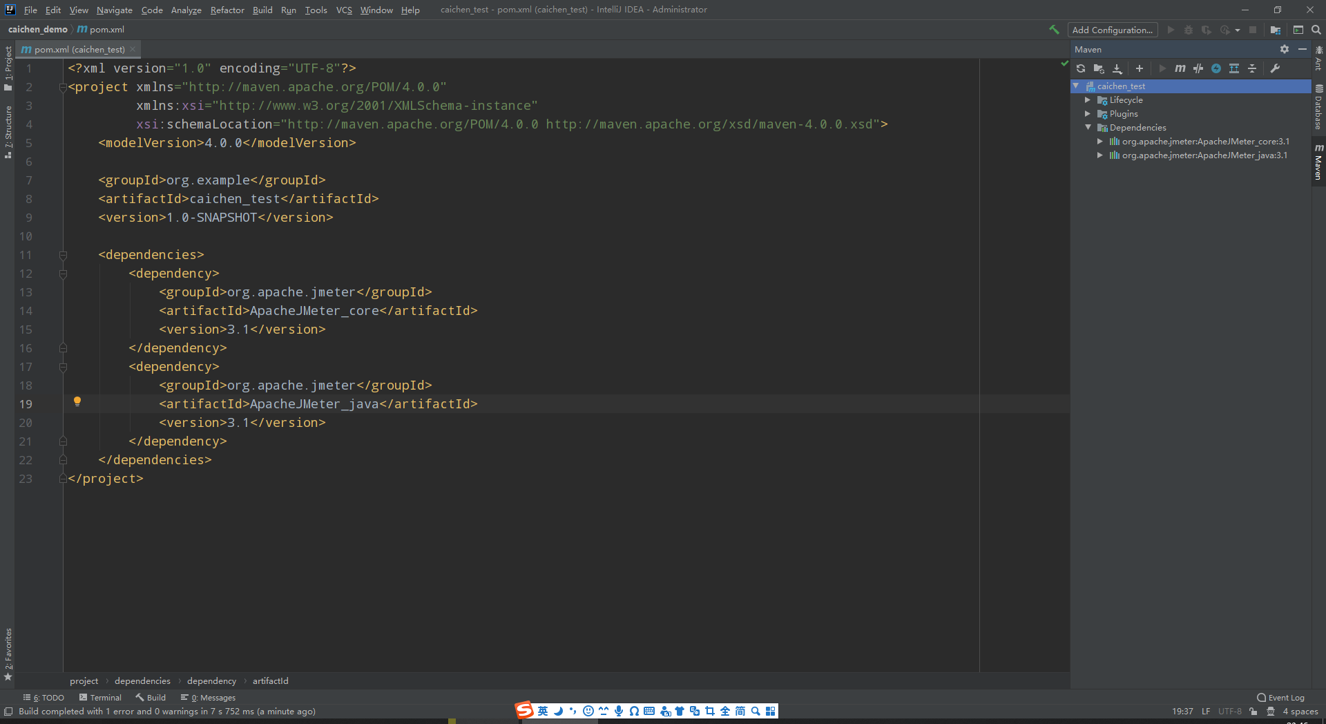Click the Add Configuration... button
The height and width of the screenshot is (724, 1326).
click(x=1112, y=30)
